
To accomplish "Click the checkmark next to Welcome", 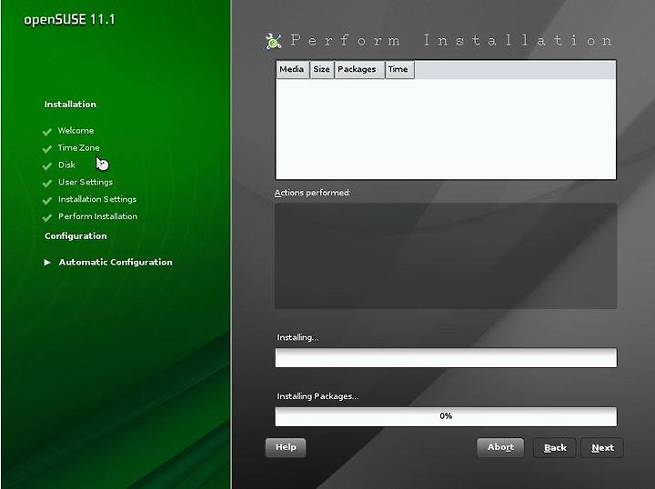I will pyautogui.click(x=47, y=132).
